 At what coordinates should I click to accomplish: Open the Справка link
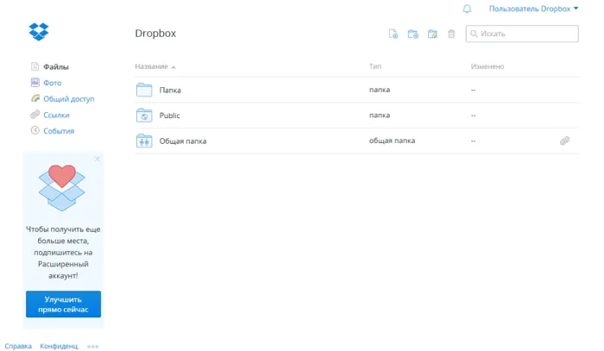[x=18, y=346]
